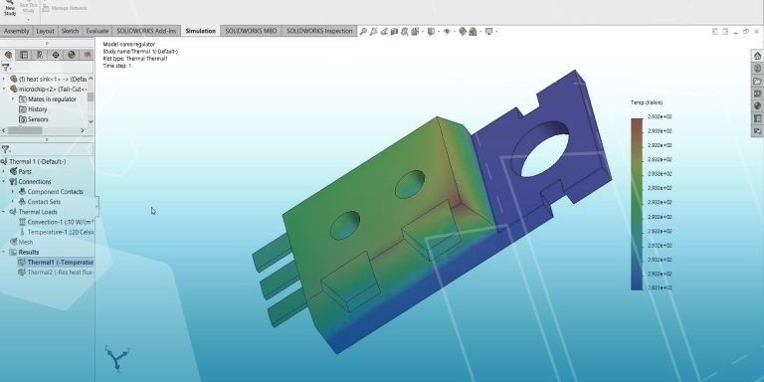
Task: Switch to the Assembly tab
Action: [x=17, y=31]
